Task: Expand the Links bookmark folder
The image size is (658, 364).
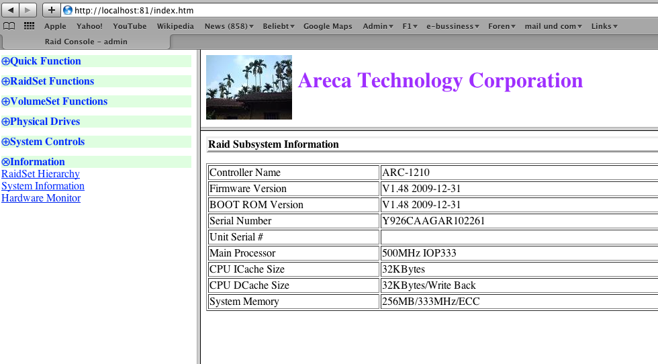Action: click(x=604, y=26)
